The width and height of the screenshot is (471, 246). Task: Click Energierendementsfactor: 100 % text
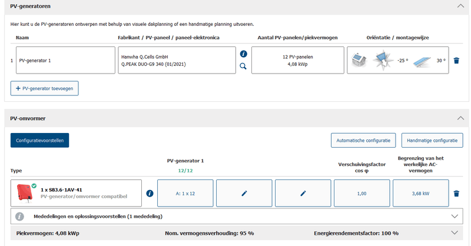click(x=356, y=233)
